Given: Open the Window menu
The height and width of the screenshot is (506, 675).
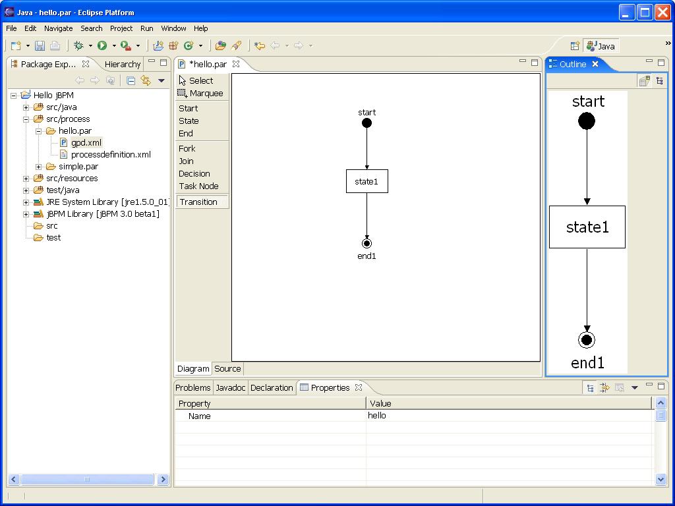Looking at the screenshot, I should [x=173, y=28].
